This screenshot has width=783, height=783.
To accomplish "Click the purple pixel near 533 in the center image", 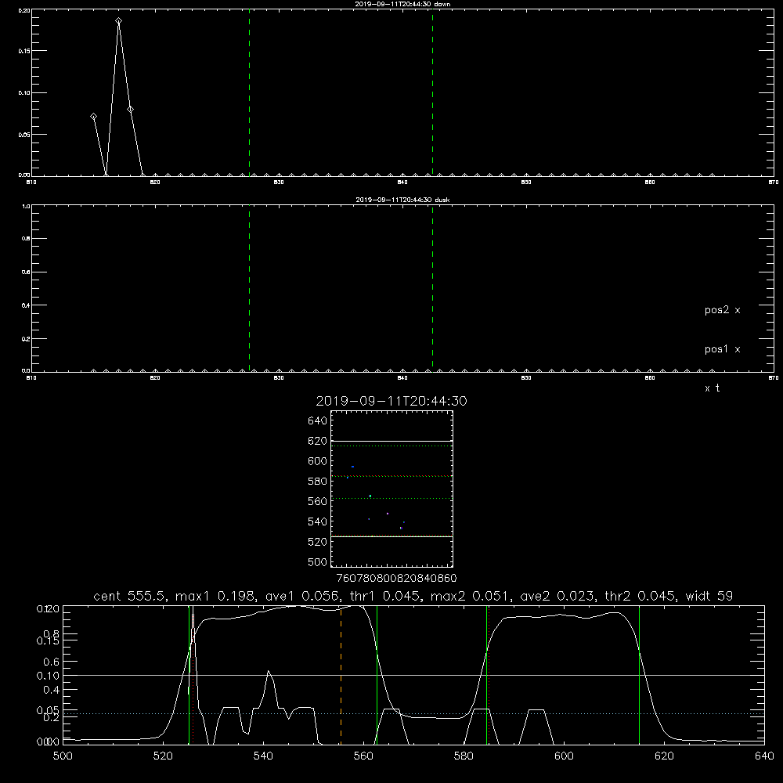I will (x=400, y=528).
